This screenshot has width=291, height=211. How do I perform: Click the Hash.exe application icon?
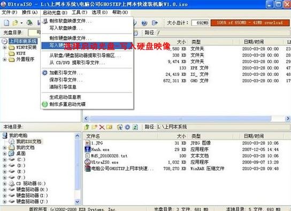pyautogui.click(x=88, y=150)
